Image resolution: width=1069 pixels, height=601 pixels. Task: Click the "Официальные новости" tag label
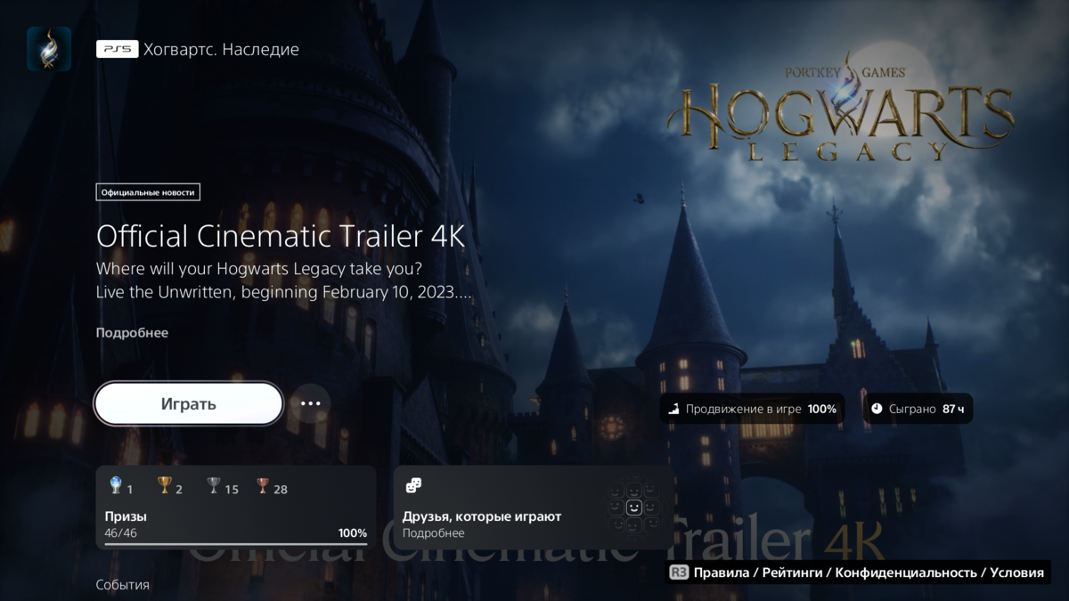click(148, 191)
